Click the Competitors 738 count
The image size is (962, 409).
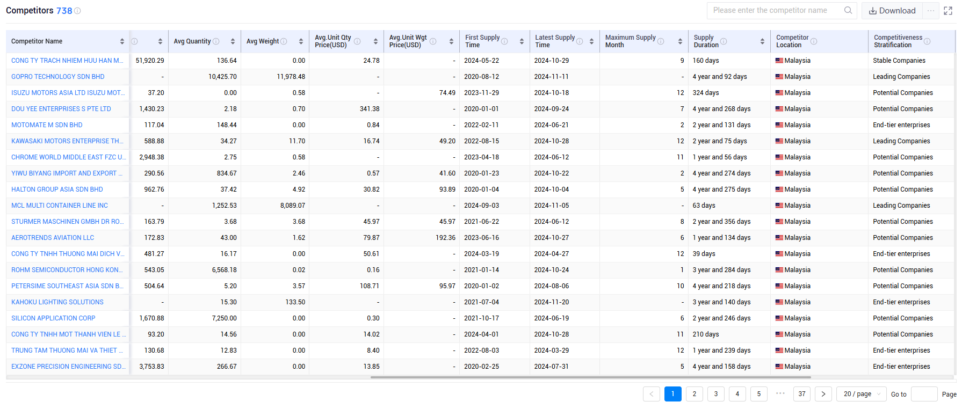pos(64,11)
